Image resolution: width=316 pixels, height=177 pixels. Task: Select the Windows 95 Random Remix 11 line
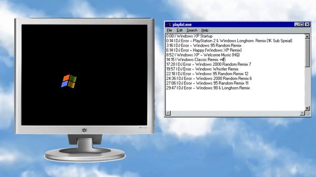207,83
